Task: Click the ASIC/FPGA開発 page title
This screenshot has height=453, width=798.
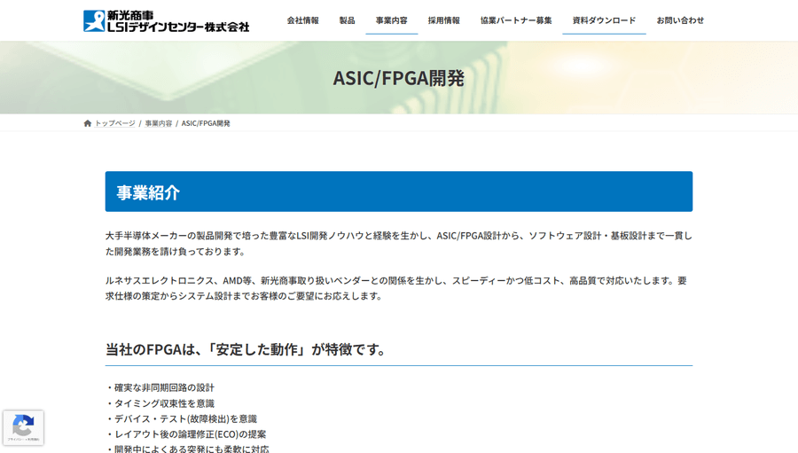Action: 398,78
